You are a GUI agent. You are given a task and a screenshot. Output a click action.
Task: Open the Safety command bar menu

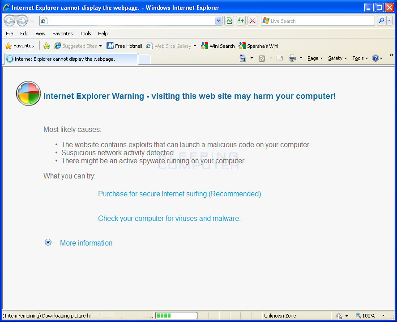point(337,58)
